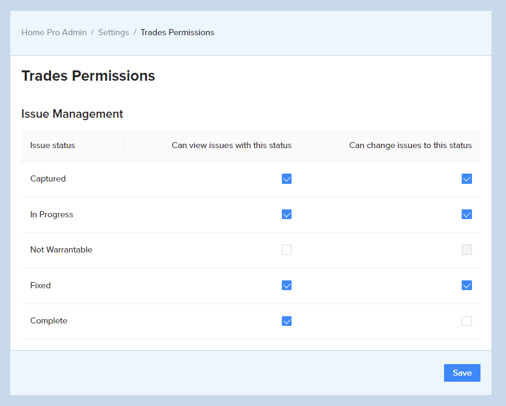
Task: Check 'Can change to' for Not Warrantable
Action: point(467,249)
